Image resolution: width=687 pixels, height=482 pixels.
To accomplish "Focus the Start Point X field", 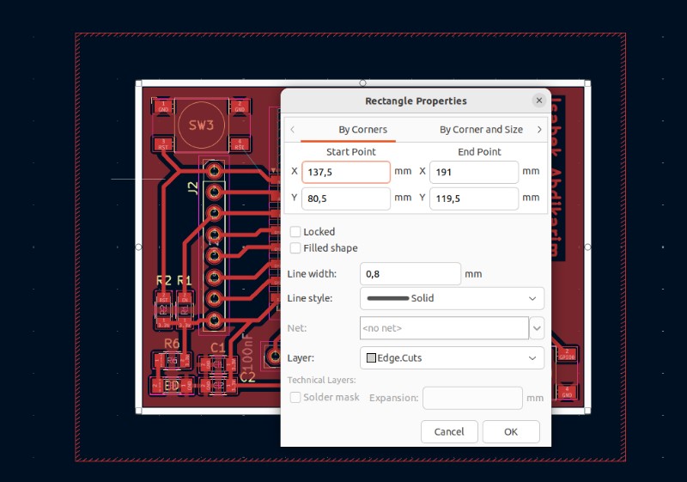I will click(x=346, y=172).
